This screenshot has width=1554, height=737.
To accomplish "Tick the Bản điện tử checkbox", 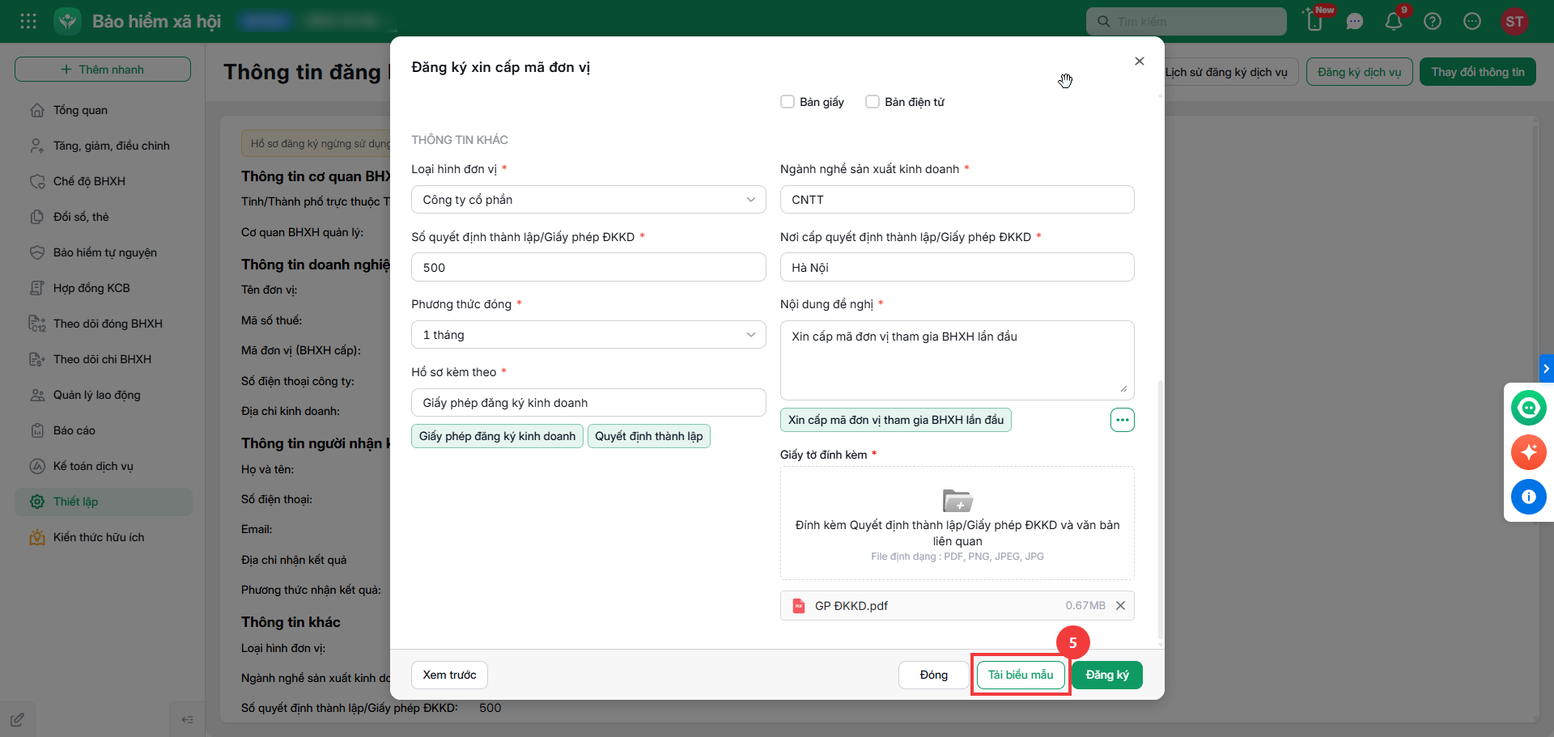I will (873, 102).
